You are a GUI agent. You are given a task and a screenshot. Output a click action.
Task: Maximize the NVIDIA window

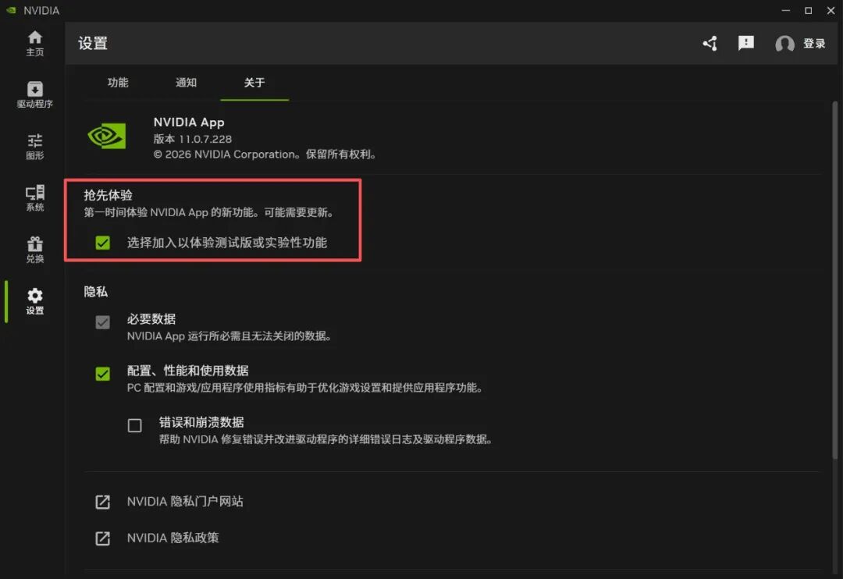click(x=808, y=10)
